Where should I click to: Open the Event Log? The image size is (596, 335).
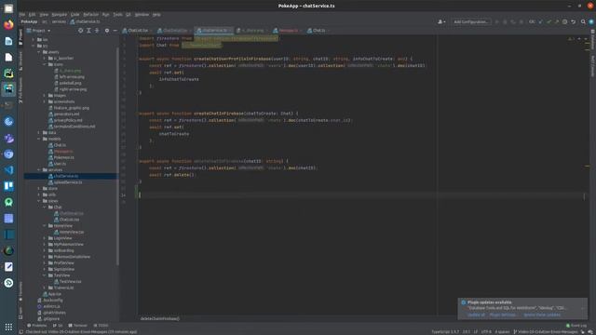coord(576,326)
